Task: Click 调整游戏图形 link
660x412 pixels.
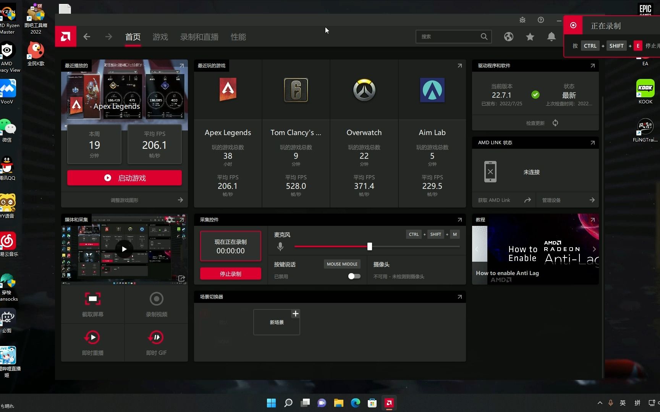Action: point(125,200)
